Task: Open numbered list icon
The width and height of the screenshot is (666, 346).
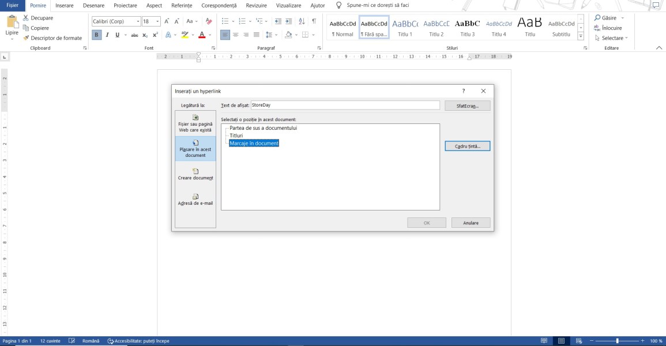Action: pyautogui.click(x=242, y=21)
